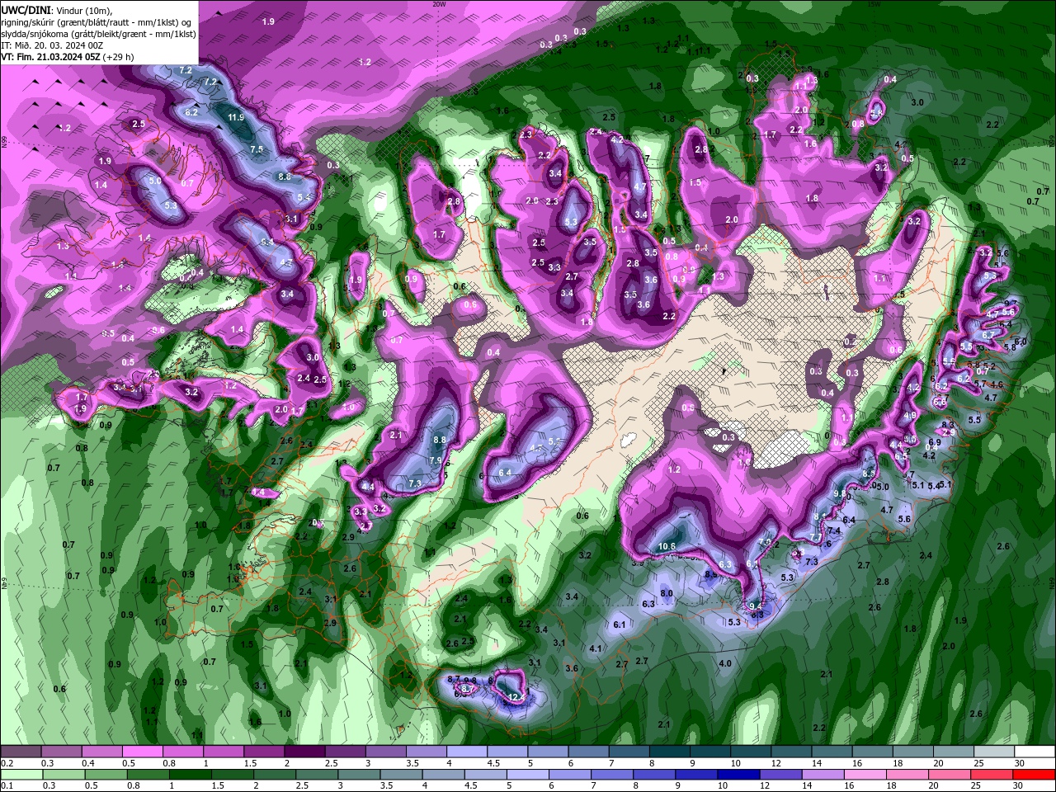Click the 11.9 precipitation value on the map
Screen dimensions: 1056x792
click(236, 117)
